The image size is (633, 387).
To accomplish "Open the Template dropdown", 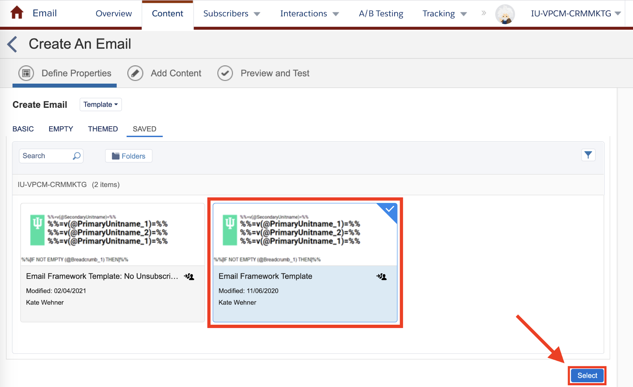I will [x=101, y=105].
